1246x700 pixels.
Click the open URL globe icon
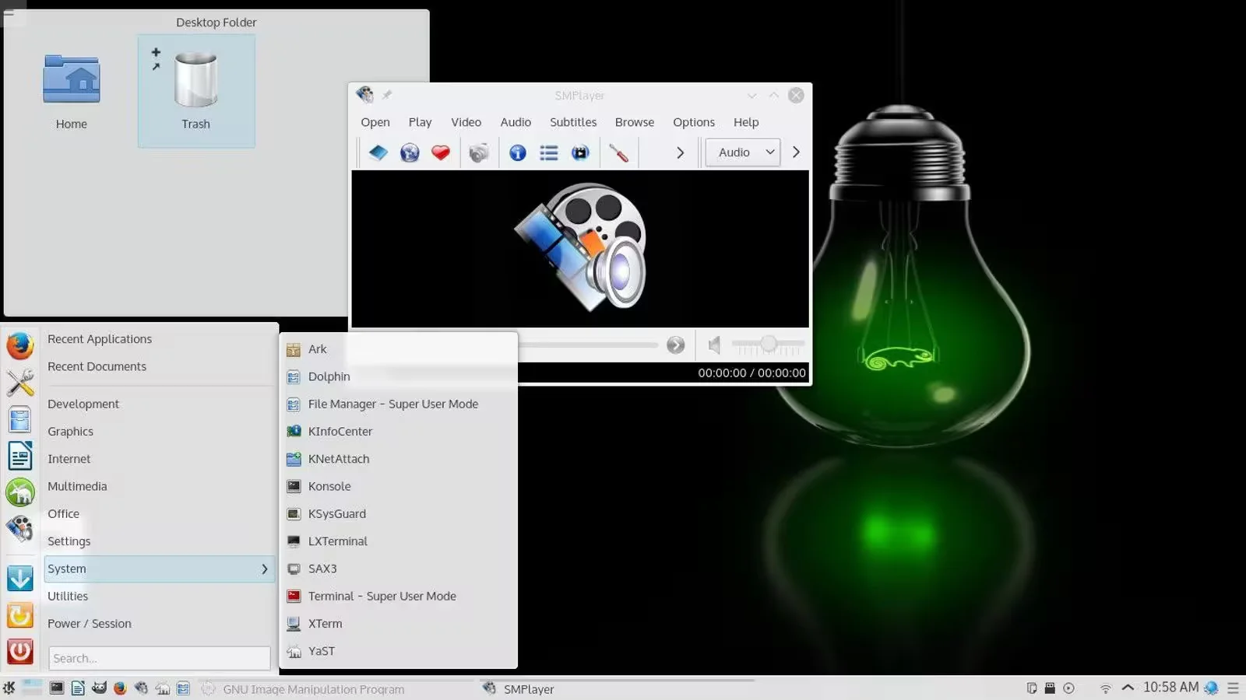[x=410, y=152]
